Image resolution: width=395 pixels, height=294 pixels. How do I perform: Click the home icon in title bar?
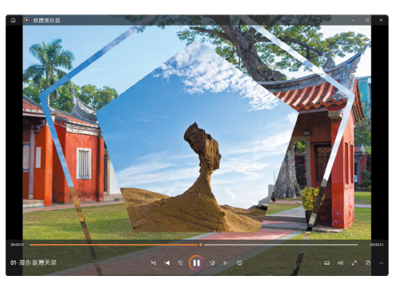(x=13, y=20)
